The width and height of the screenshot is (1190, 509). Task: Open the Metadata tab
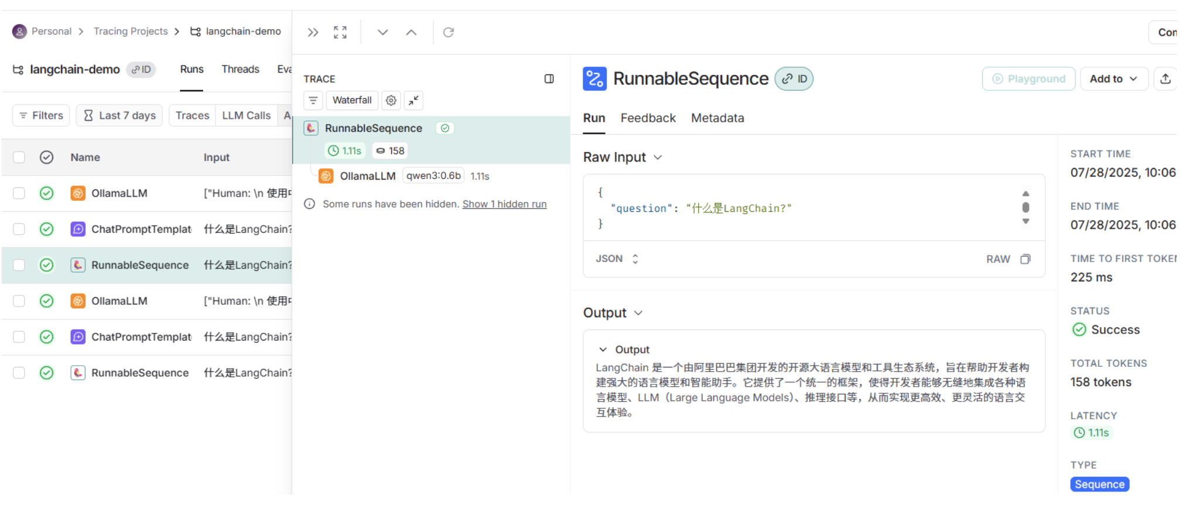tap(717, 118)
